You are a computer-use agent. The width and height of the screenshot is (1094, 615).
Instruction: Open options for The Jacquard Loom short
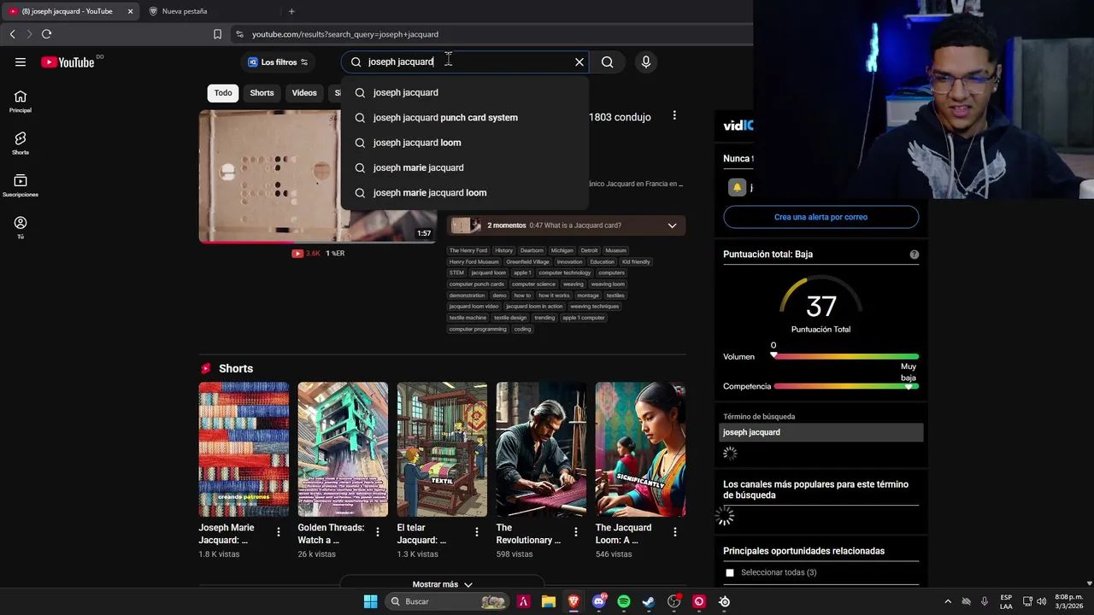675,531
